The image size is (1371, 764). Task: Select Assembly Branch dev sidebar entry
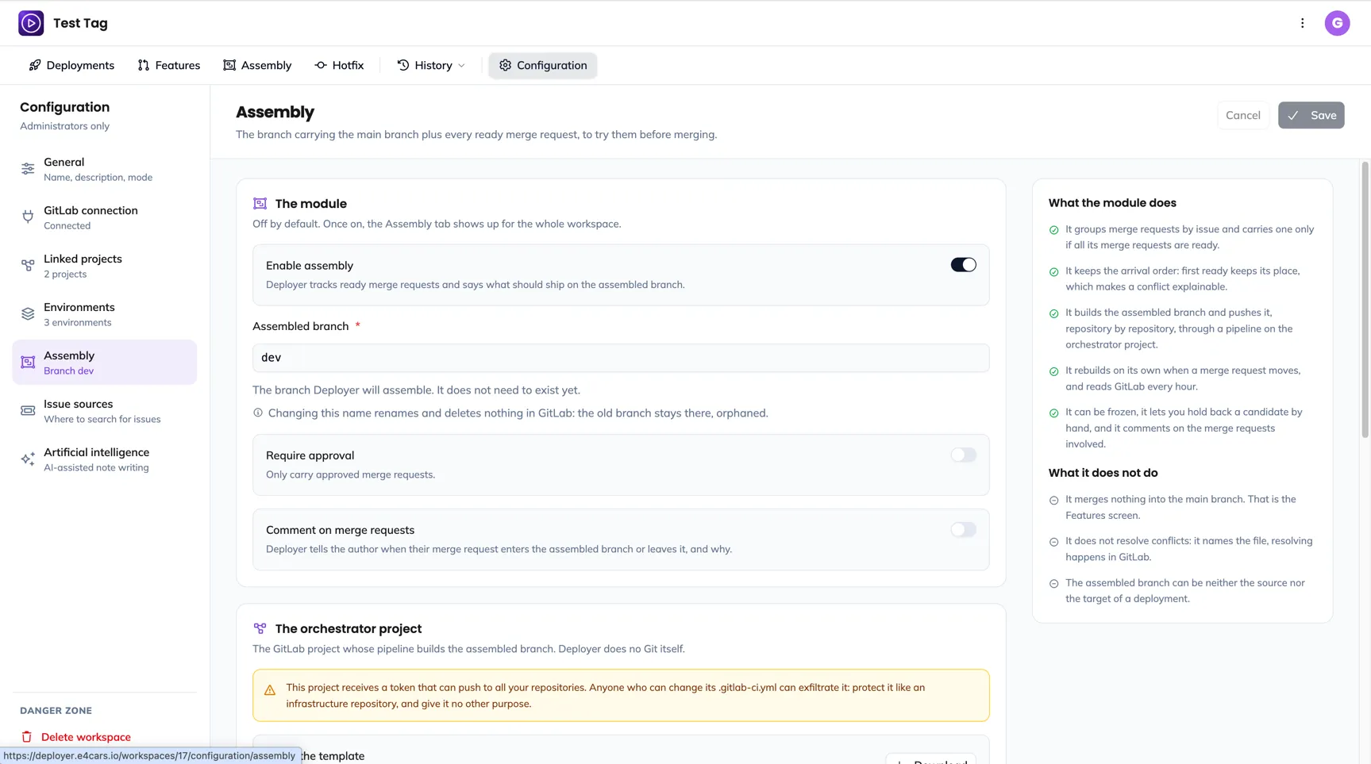click(x=105, y=363)
